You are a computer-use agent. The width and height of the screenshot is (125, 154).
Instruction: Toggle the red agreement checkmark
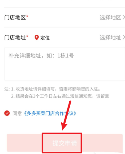[x=7, y=113]
